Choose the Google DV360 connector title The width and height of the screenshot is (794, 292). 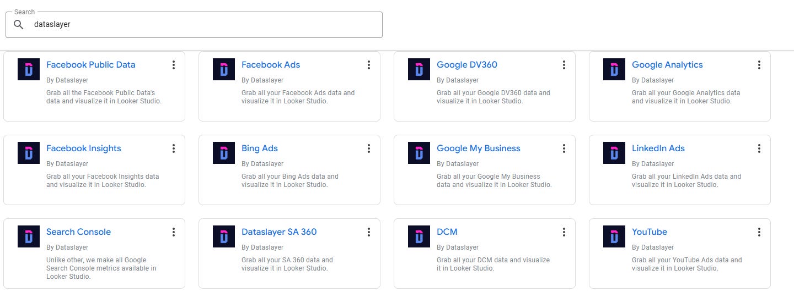467,65
